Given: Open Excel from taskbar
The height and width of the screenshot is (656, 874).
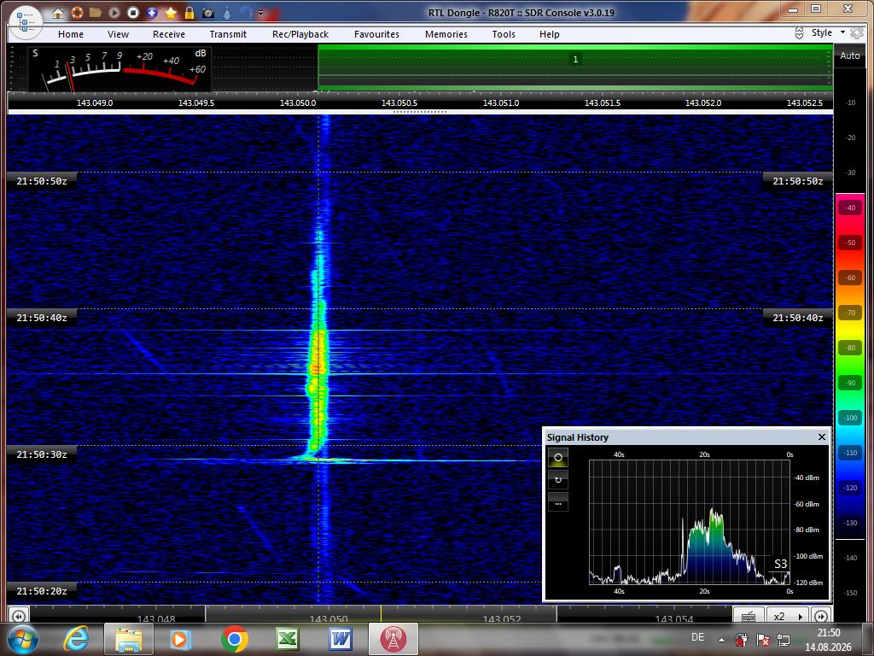Looking at the screenshot, I should tap(287, 639).
